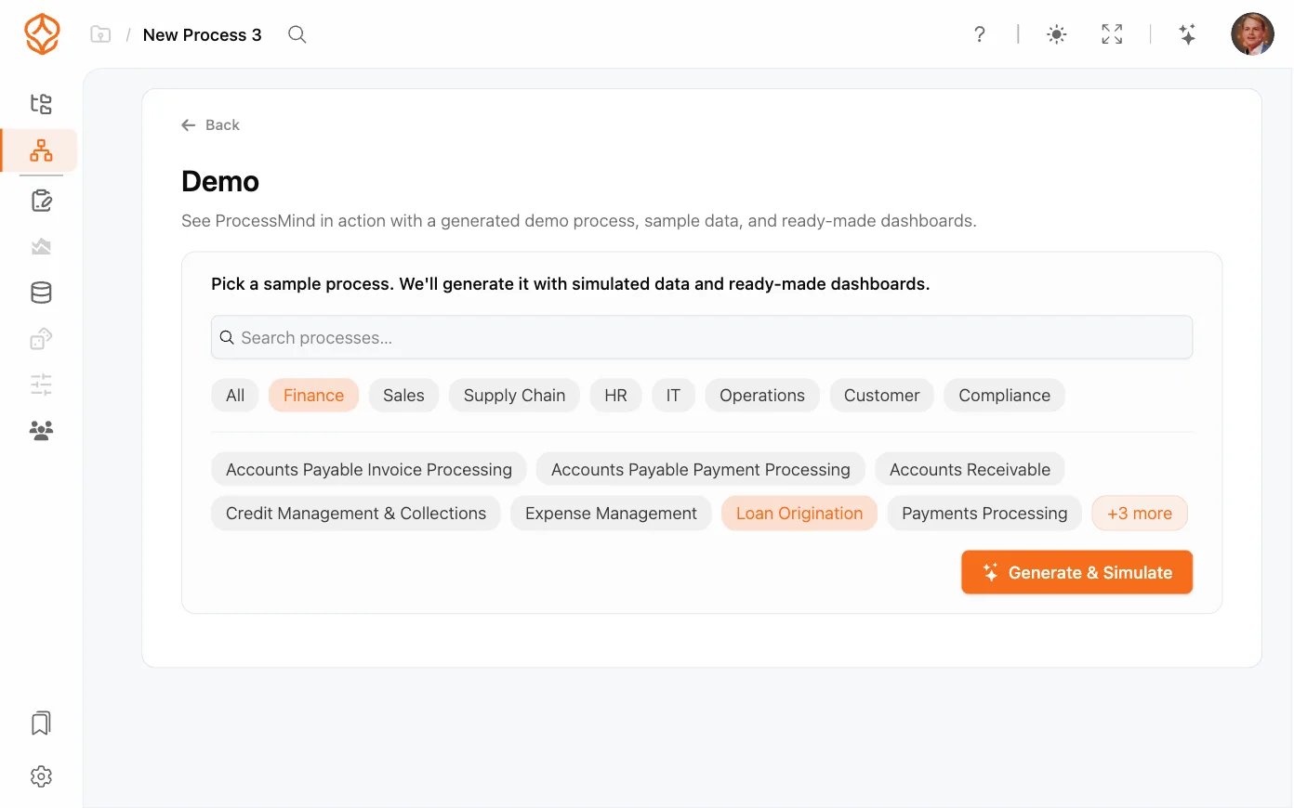The height and width of the screenshot is (808, 1294).
Task: Focus the Search processes field
Action: tap(702, 337)
